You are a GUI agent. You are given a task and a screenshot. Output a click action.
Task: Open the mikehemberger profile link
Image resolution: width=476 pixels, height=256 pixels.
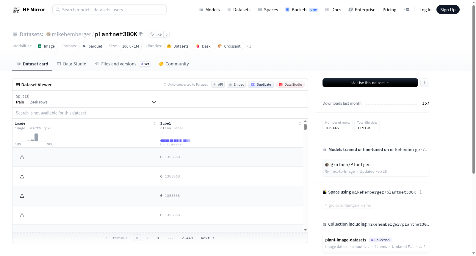pos(71,34)
